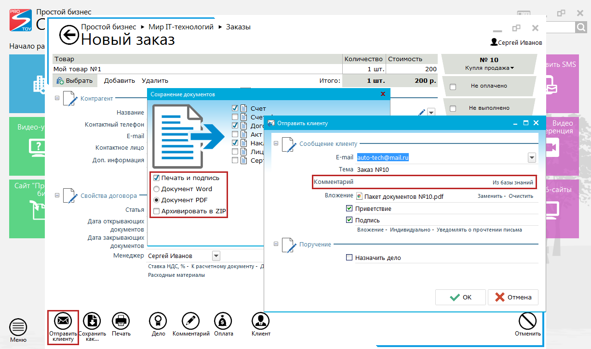Open the blue building tile in main window
Viewport: 591px width, 349px height.
(27, 83)
